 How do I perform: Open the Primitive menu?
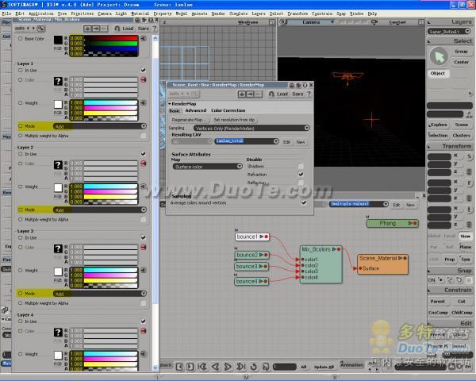[x=83, y=13]
